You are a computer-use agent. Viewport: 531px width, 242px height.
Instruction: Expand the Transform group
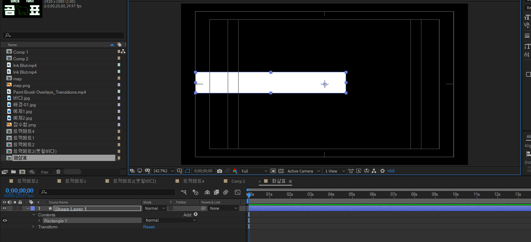tap(34, 227)
